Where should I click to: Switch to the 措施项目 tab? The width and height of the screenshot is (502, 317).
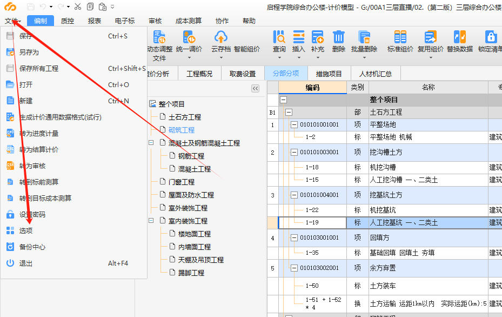click(329, 74)
